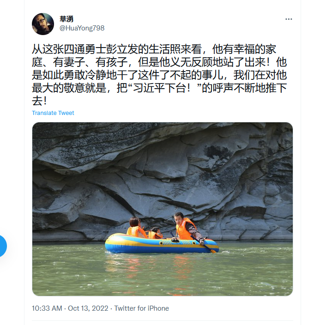The height and width of the screenshot is (325, 314).
Task: Click the tweet text body
Action: click(159, 75)
